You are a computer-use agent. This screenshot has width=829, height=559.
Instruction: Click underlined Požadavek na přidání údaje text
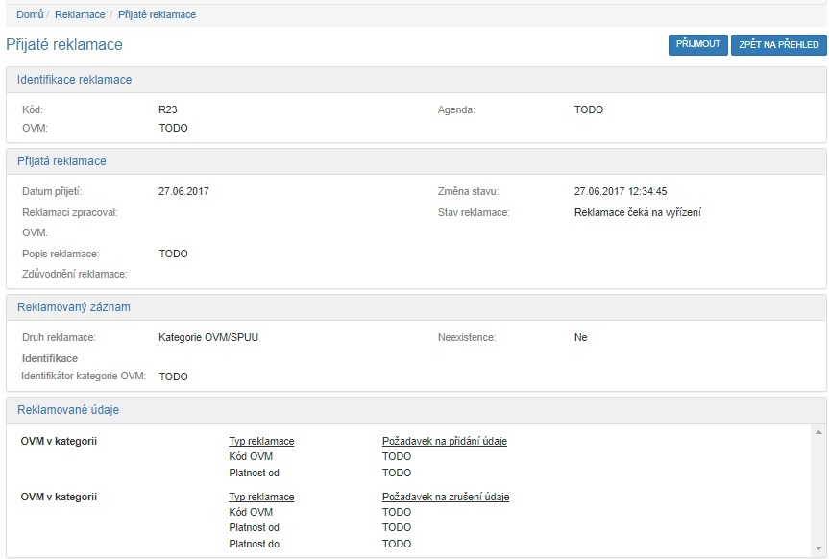click(444, 441)
